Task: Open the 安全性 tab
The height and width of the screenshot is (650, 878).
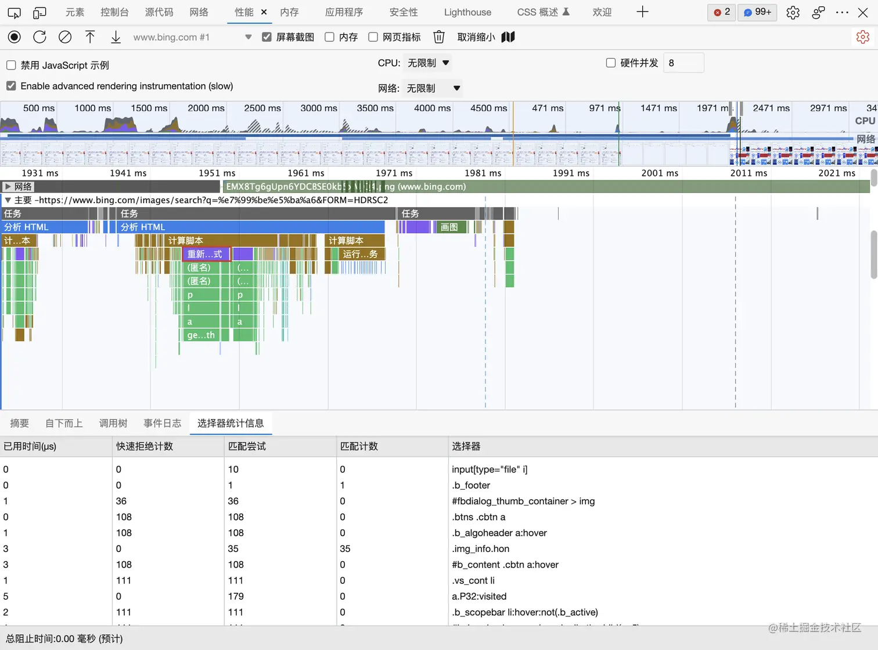Action: click(x=404, y=12)
